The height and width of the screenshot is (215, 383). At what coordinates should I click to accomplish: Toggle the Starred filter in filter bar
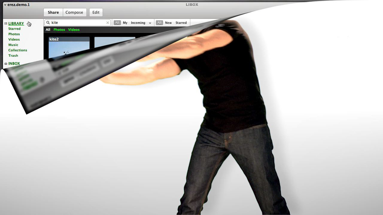pyautogui.click(x=181, y=23)
